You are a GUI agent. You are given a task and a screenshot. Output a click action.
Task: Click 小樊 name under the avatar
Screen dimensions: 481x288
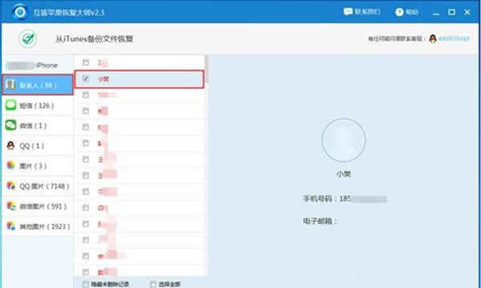point(344,174)
